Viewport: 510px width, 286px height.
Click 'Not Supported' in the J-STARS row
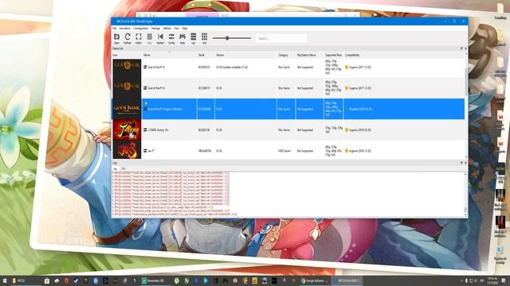(x=305, y=130)
